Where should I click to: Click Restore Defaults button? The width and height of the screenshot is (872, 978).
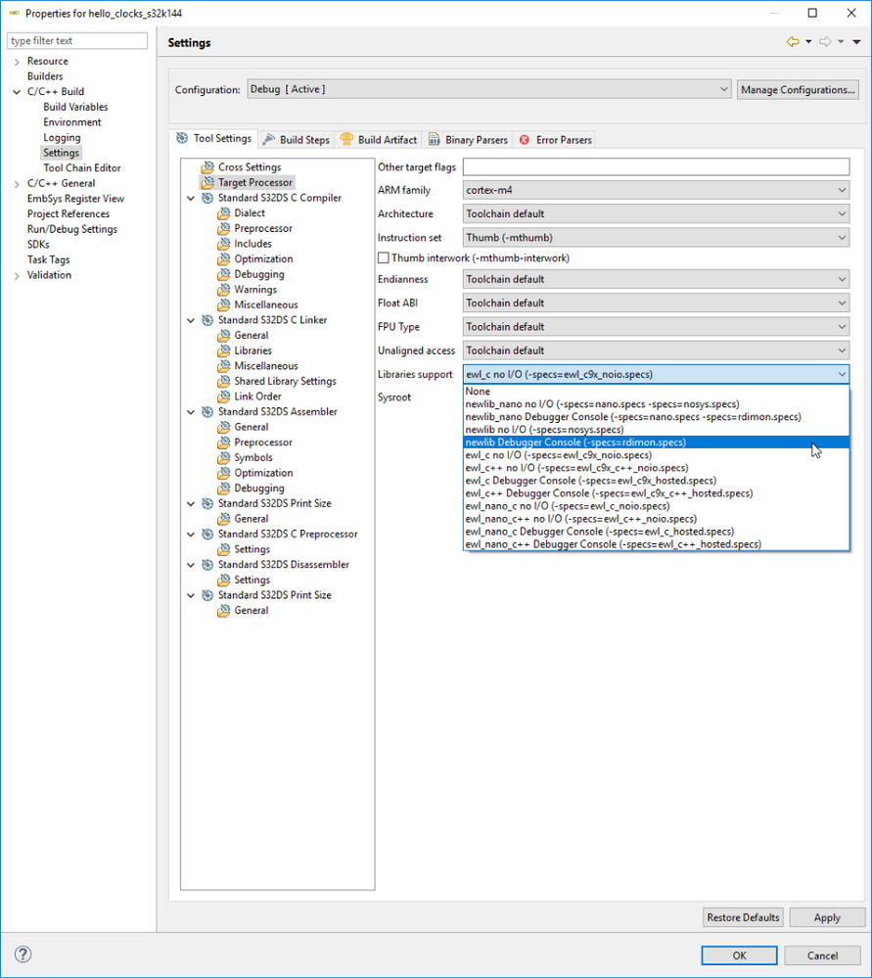pos(743,917)
